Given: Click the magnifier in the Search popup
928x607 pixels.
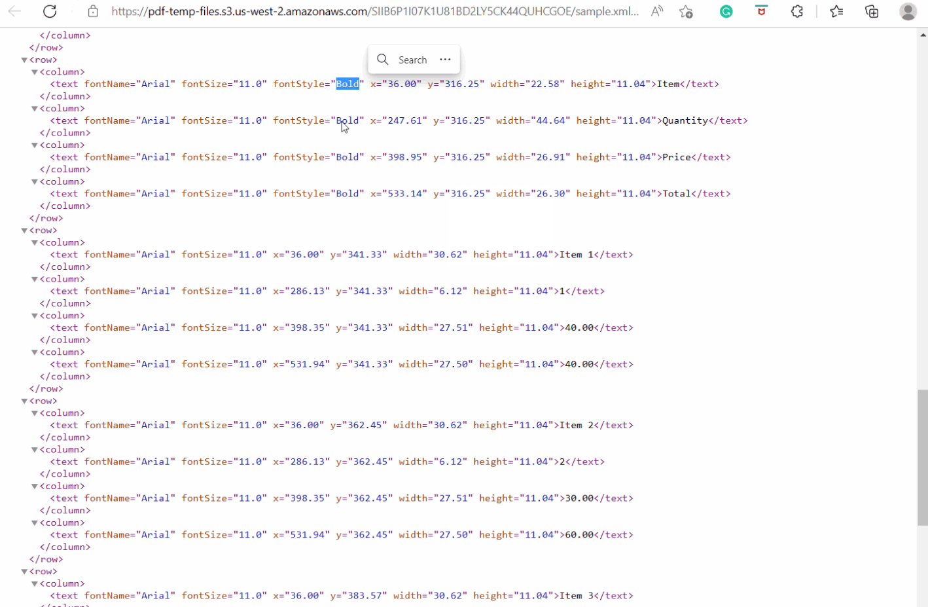Looking at the screenshot, I should coord(383,59).
